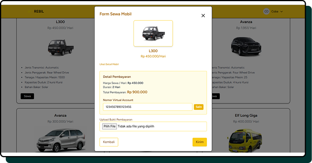Click the Form Sewa Mobil heading
The width and height of the screenshot is (312, 163).
click(115, 14)
